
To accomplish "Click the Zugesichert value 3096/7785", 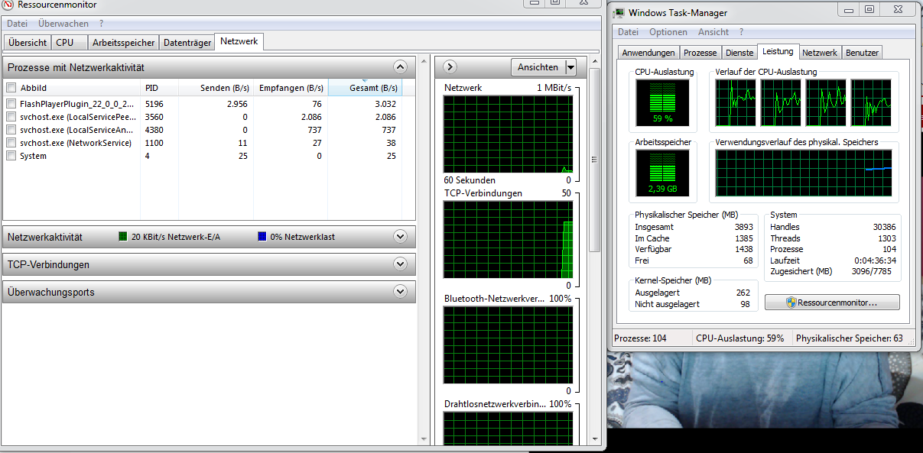I will pos(871,271).
